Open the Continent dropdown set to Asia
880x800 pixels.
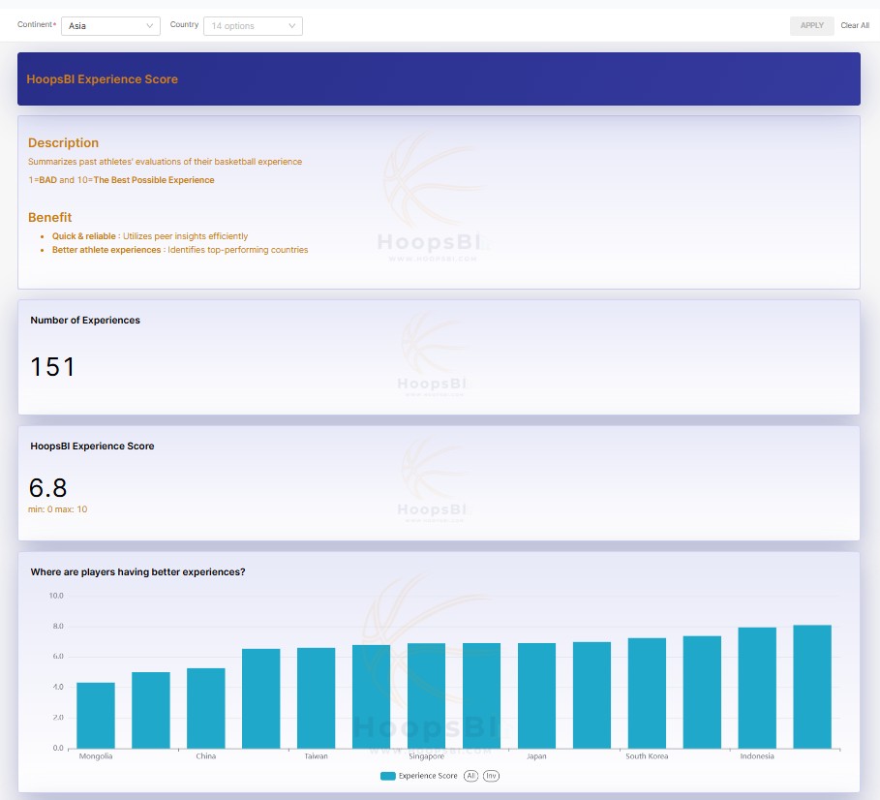109,26
